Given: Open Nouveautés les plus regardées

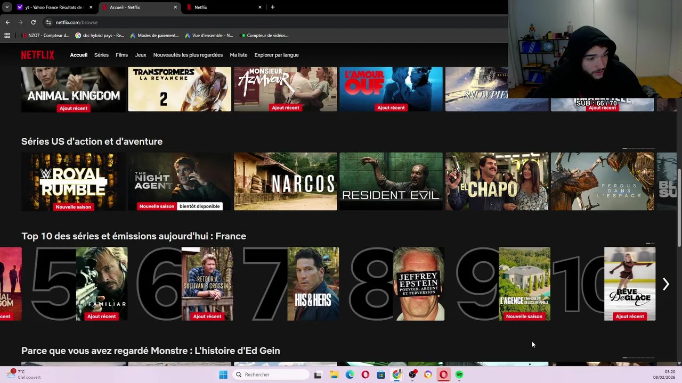Looking at the screenshot, I should (188, 55).
